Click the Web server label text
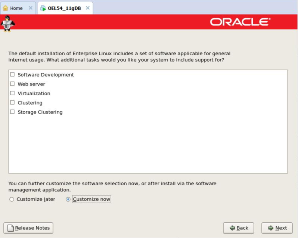The image size is (298, 238). (x=31, y=84)
